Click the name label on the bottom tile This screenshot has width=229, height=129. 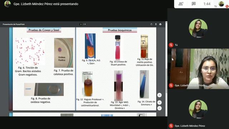point(190,126)
